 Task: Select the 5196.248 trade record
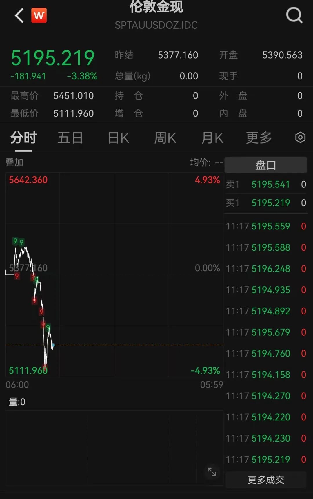click(266, 269)
